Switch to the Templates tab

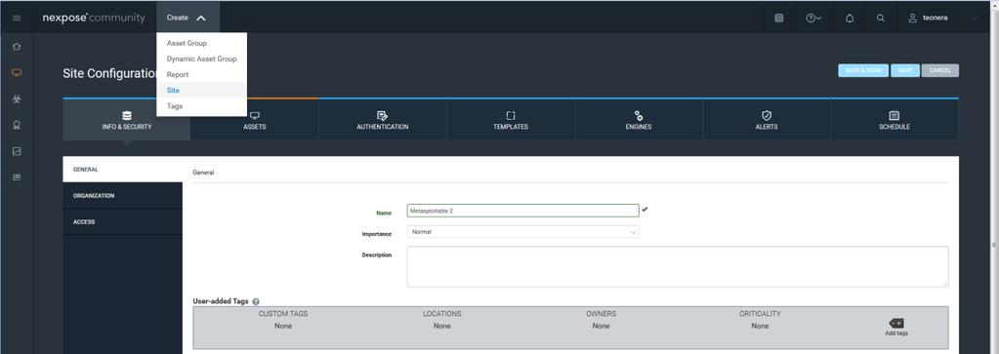pos(511,120)
